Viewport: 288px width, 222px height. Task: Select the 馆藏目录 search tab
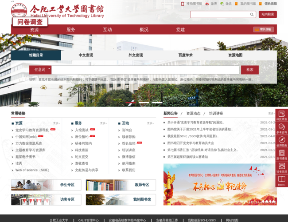(36, 55)
